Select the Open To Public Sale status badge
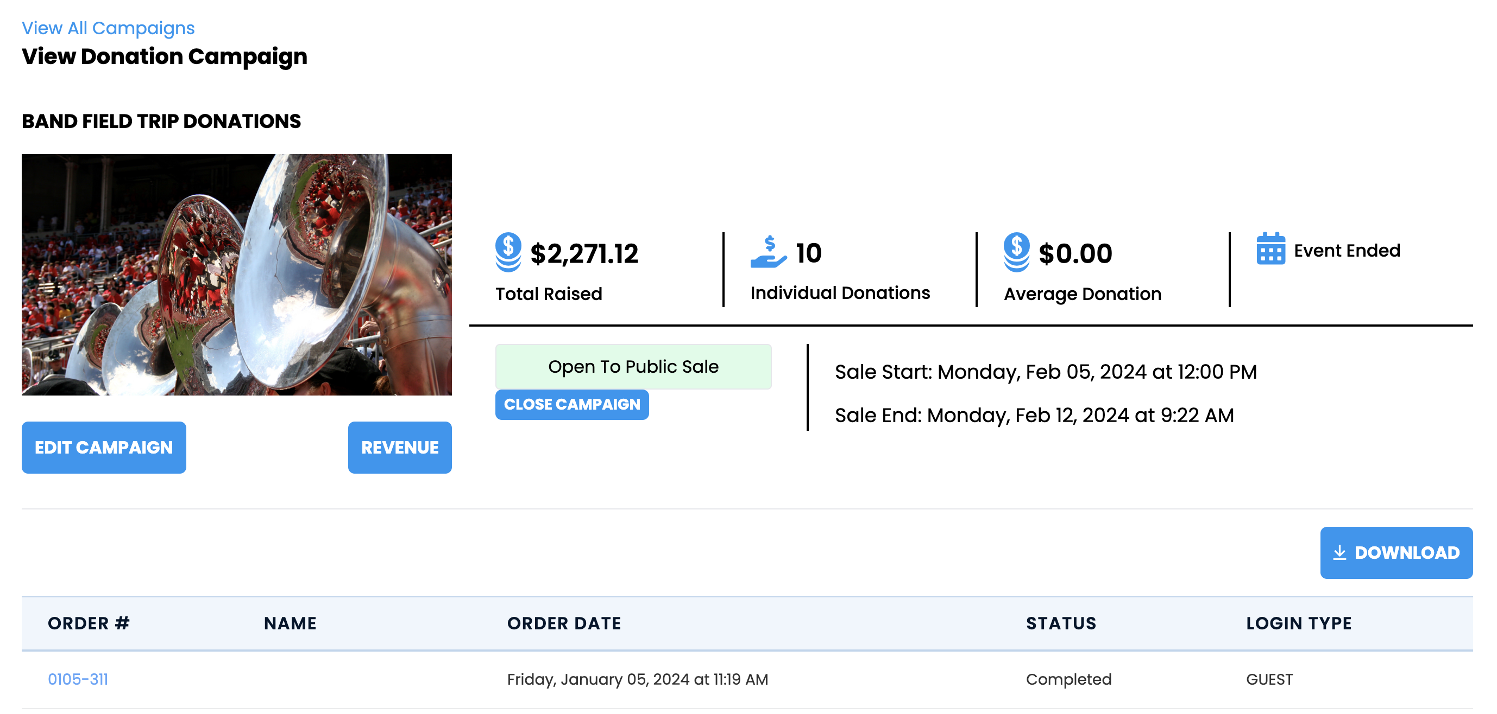This screenshot has width=1497, height=714. pyautogui.click(x=633, y=366)
